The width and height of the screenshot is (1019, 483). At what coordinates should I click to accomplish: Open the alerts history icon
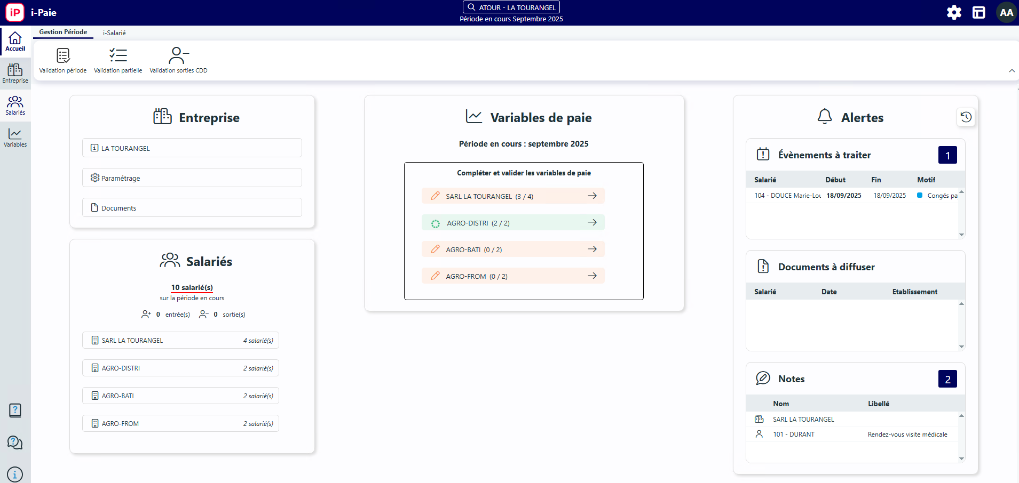click(x=966, y=117)
